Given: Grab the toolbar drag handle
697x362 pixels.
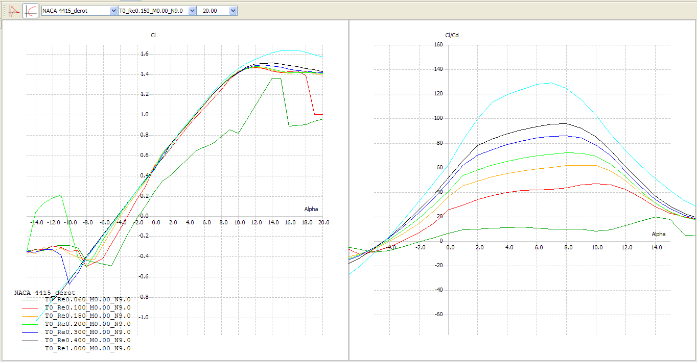Looking at the screenshot, I should [4, 11].
